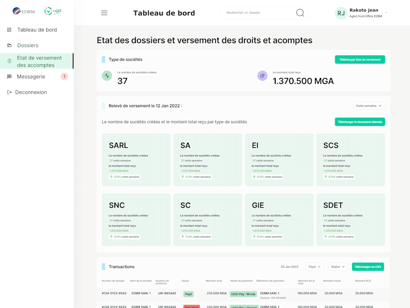Click Montant total column header
The image size is (410, 308).
pyautogui.click(x=214, y=281)
